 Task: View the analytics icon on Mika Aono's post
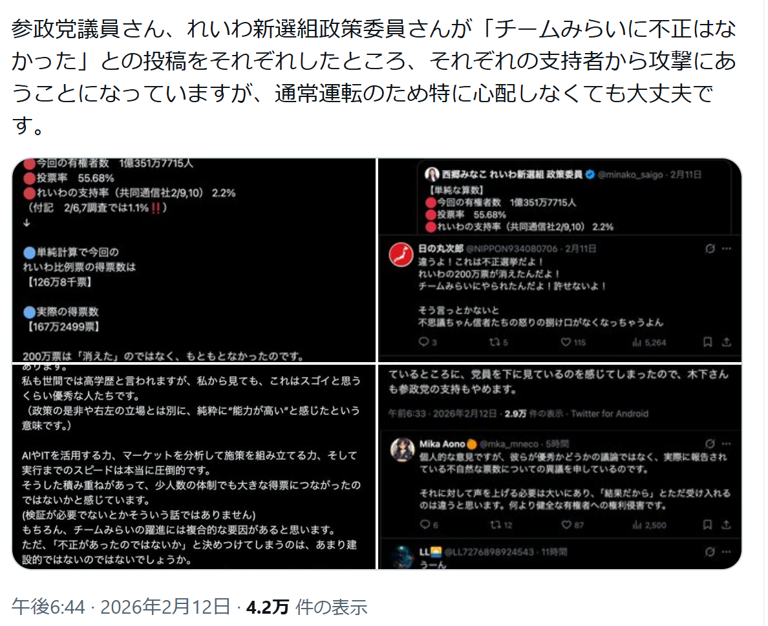(637, 524)
